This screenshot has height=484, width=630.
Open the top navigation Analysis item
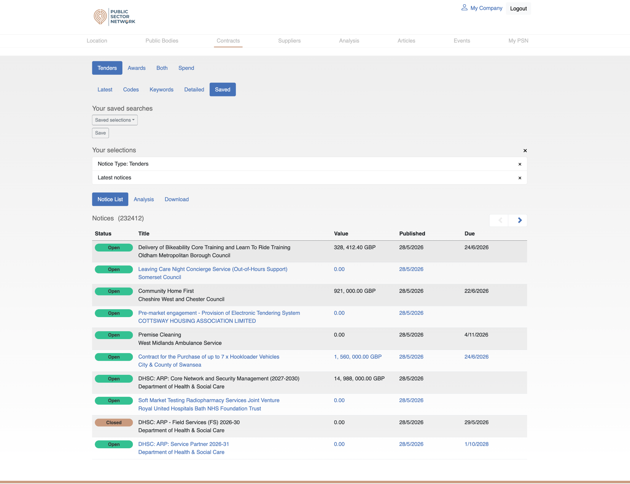[x=349, y=41]
